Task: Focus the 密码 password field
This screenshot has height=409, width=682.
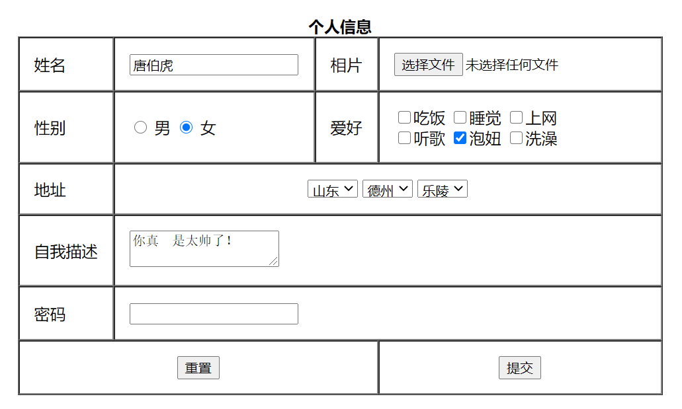Action: 214,314
